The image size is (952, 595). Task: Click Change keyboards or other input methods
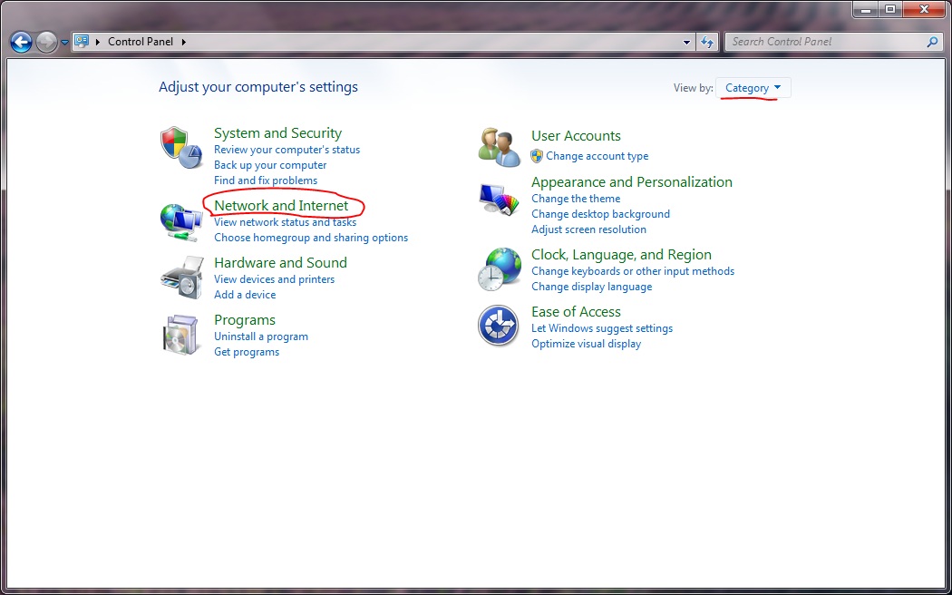pos(633,271)
